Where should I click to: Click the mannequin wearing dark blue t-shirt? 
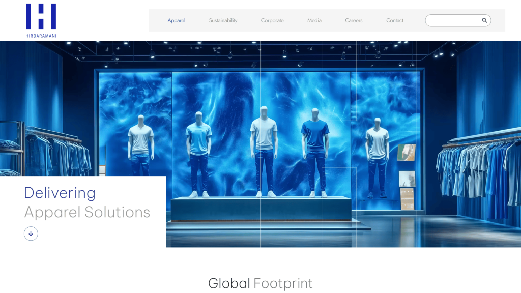coord(315,151)
